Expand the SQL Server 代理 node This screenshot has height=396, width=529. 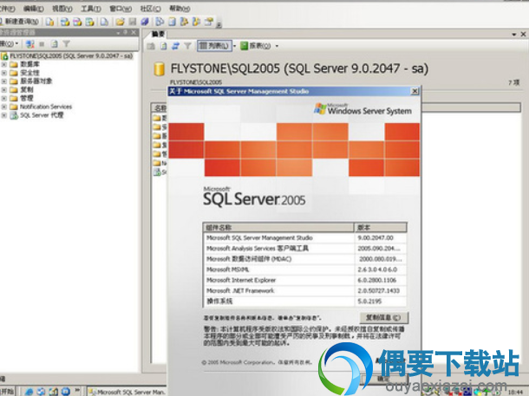click(4, 115)
